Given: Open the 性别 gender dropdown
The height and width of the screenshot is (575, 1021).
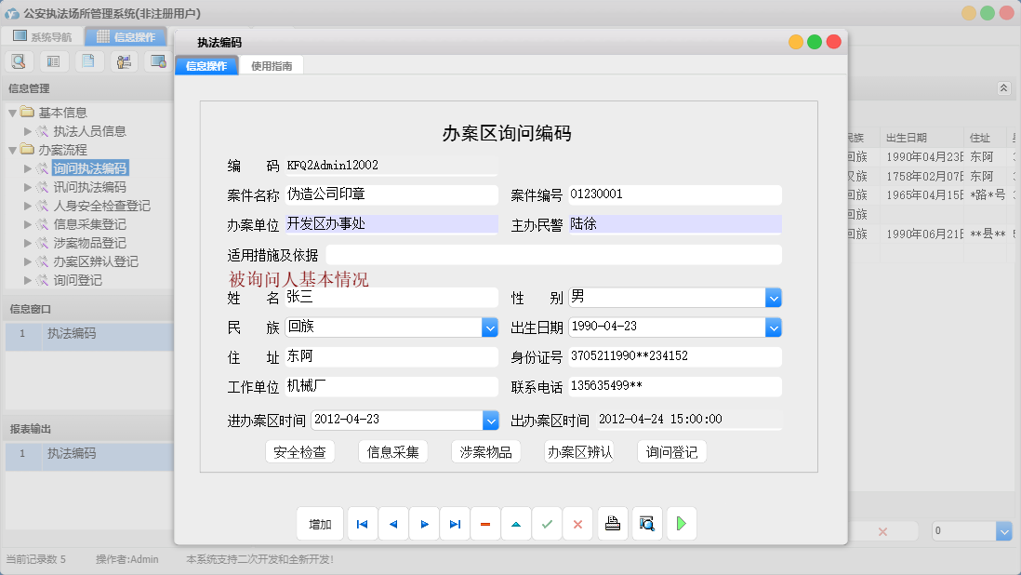Looking at the screenshot, I should (x=773, y=297).
